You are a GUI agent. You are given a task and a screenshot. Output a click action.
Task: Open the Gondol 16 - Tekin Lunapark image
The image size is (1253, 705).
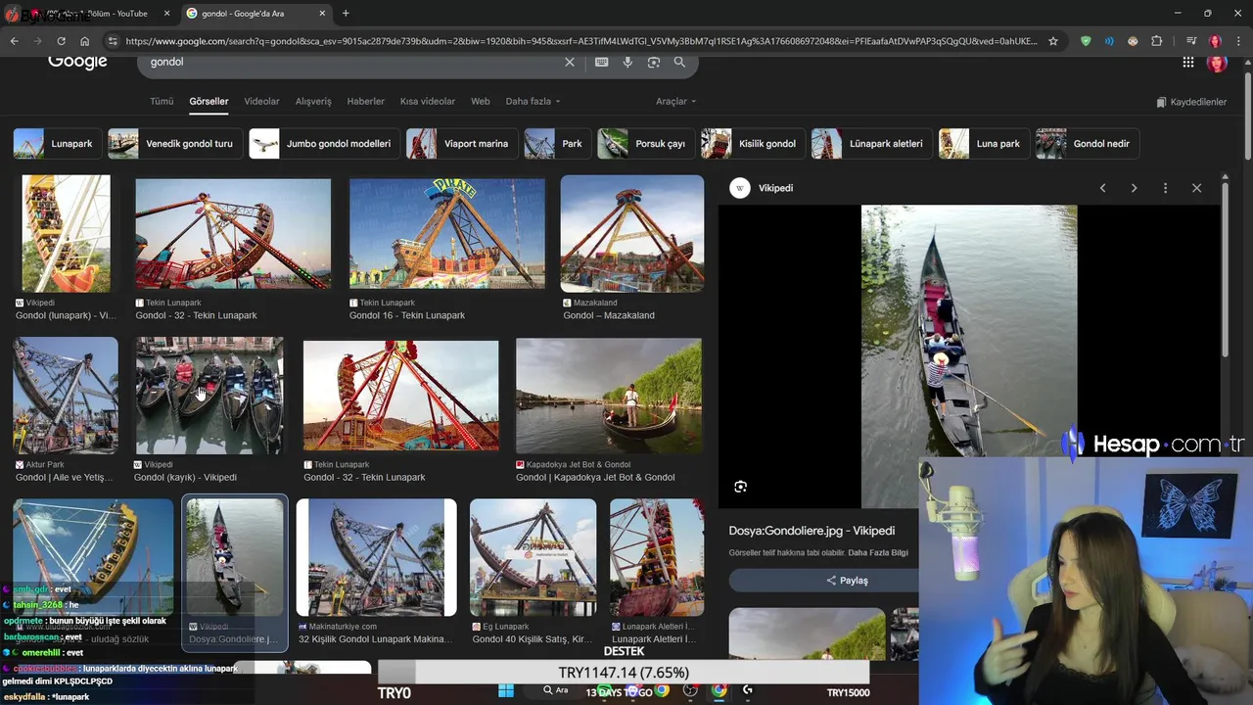point(447,234)
